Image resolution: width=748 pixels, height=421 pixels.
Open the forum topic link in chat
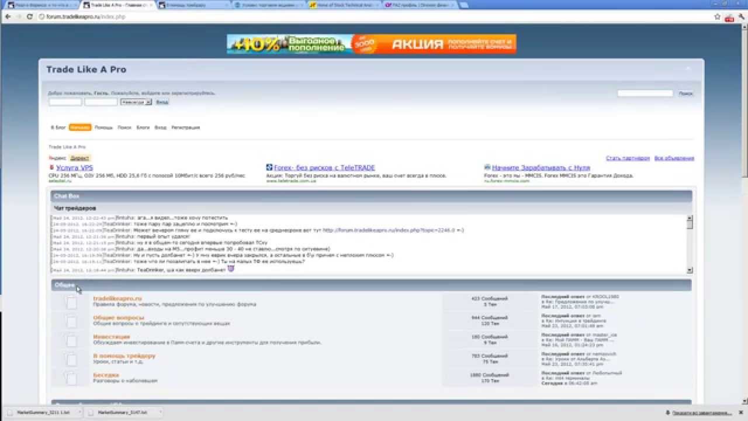[388, 230]
